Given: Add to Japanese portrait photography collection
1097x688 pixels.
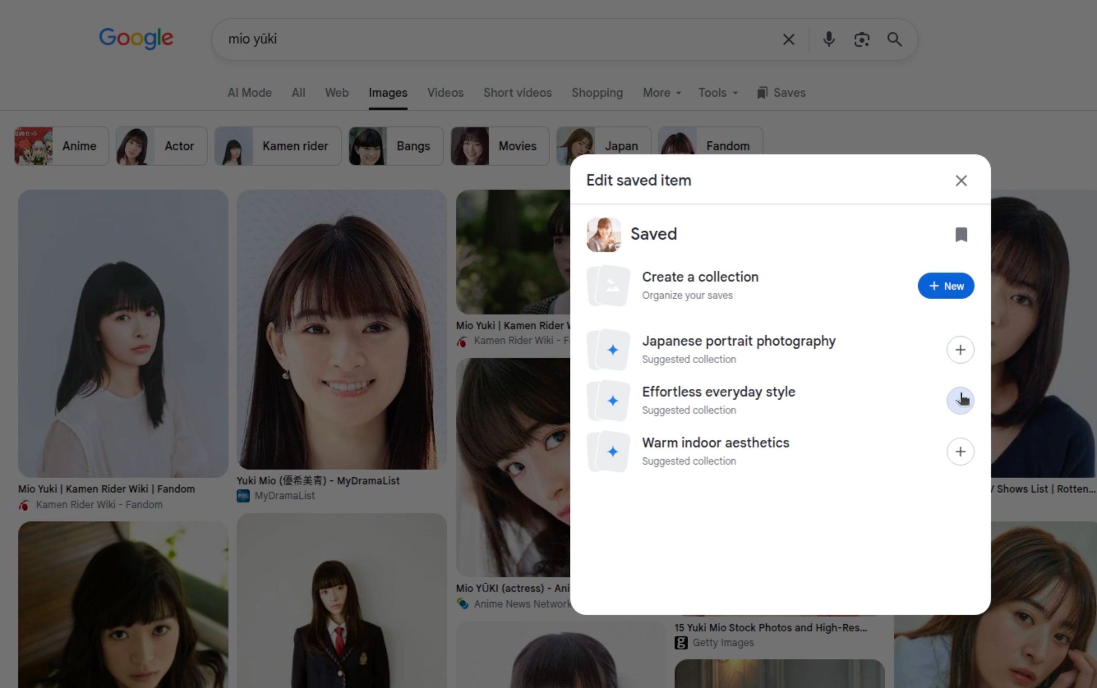Looking at the screenshot, I should 960,350.
